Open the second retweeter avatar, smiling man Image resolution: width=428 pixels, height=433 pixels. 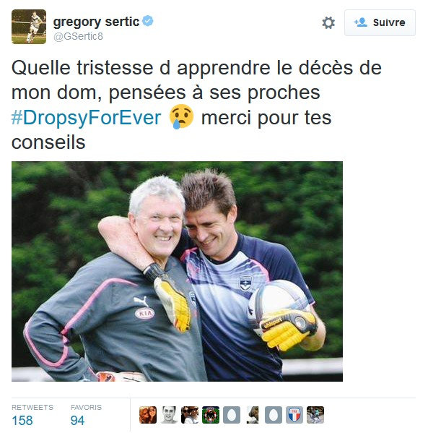click(x=169, y=415)
